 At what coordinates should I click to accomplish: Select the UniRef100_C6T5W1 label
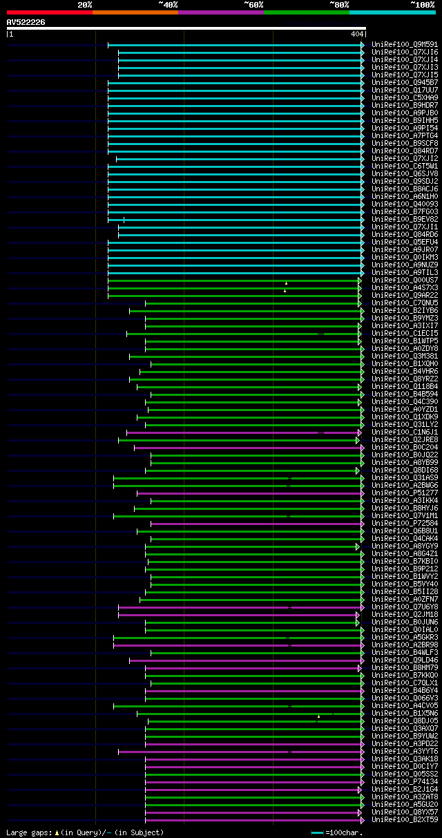tap(405, 166)
